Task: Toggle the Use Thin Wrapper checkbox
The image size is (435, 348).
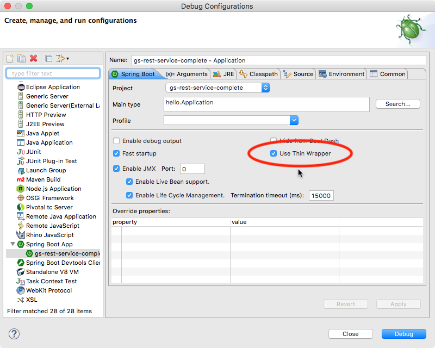Action: point(274,153)
